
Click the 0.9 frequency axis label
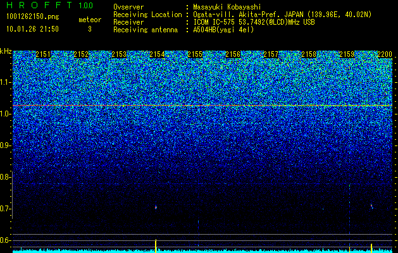(6, 145)
